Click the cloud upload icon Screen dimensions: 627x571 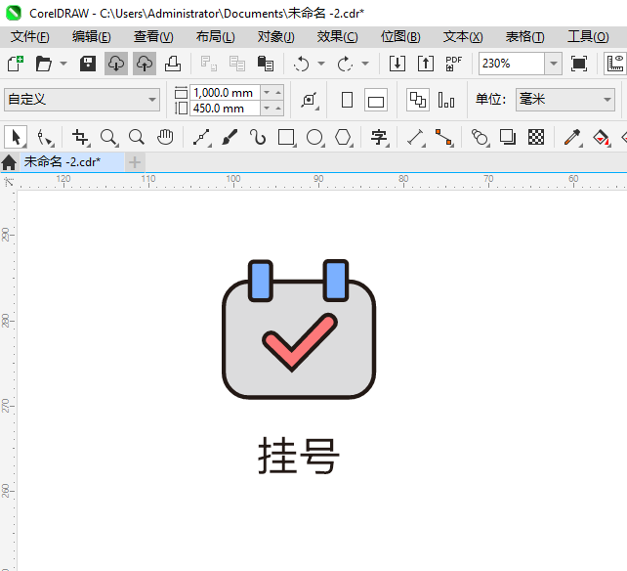click(x=145, y=64)
